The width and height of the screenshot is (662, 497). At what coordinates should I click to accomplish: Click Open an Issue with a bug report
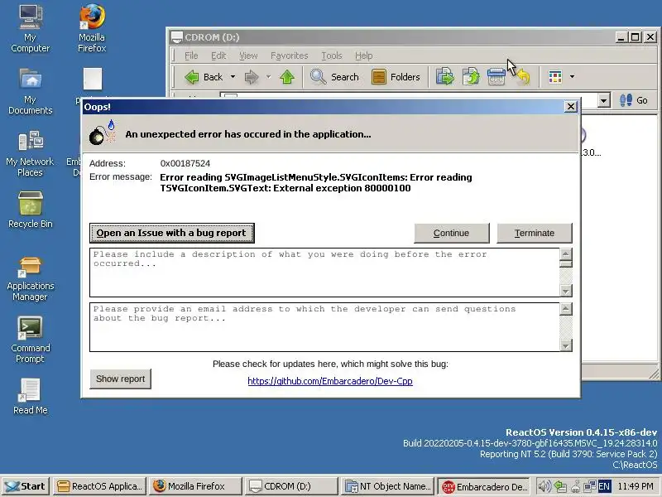point(172,234)
